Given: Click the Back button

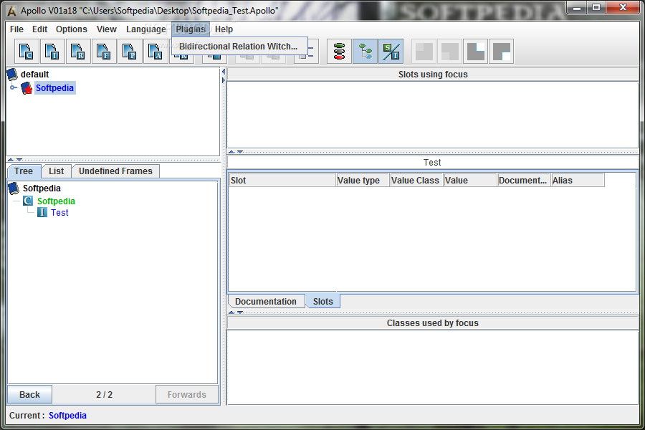Looking at the screenshot, I should pyautogui.click(x=29, y=395).
